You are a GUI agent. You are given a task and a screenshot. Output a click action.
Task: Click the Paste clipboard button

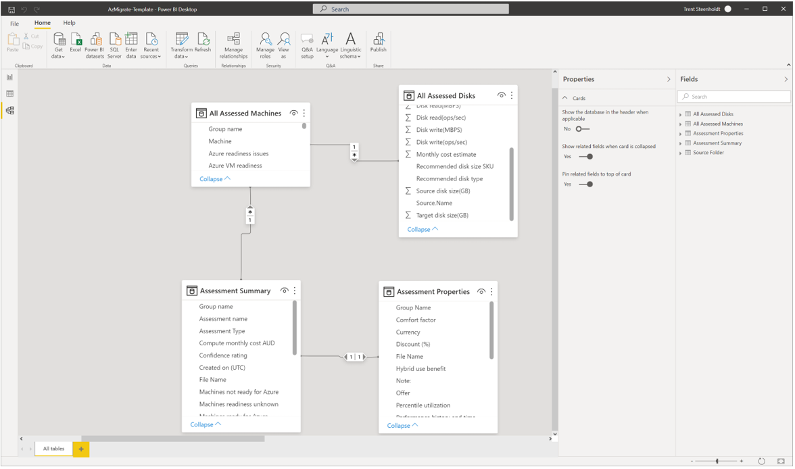tap(13, 42)
